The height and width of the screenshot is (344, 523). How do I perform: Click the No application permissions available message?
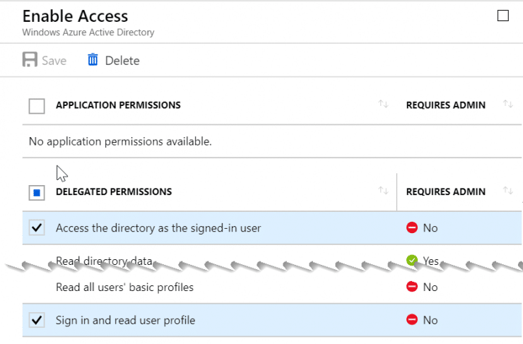tap(120, 142)
